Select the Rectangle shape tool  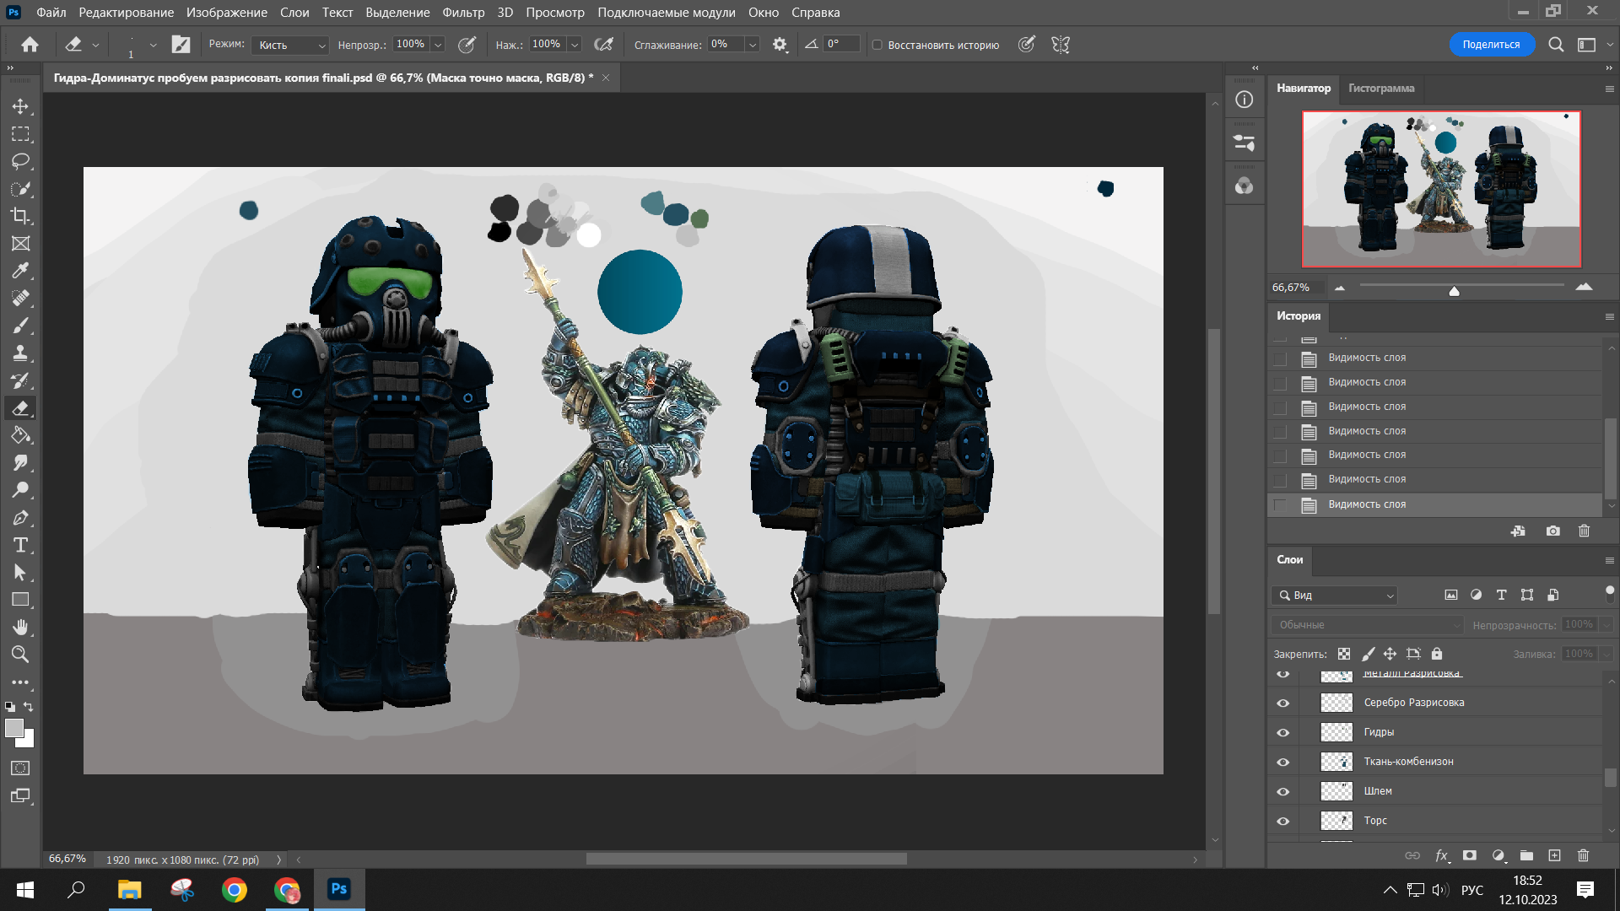[20, 600]
